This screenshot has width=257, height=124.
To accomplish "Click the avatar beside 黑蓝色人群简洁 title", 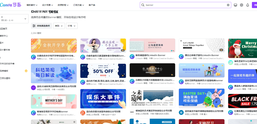I will 231,87.
